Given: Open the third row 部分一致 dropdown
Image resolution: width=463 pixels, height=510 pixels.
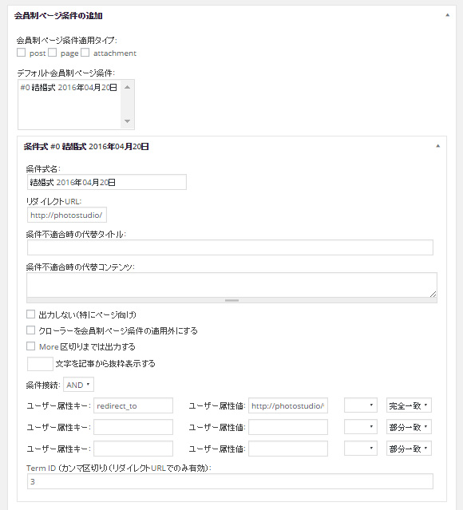Looking at the screenshot, I should coord(409,449).
